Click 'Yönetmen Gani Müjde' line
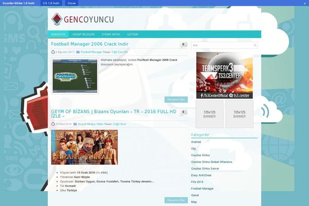309x206 pixels. tap(75, 177)
